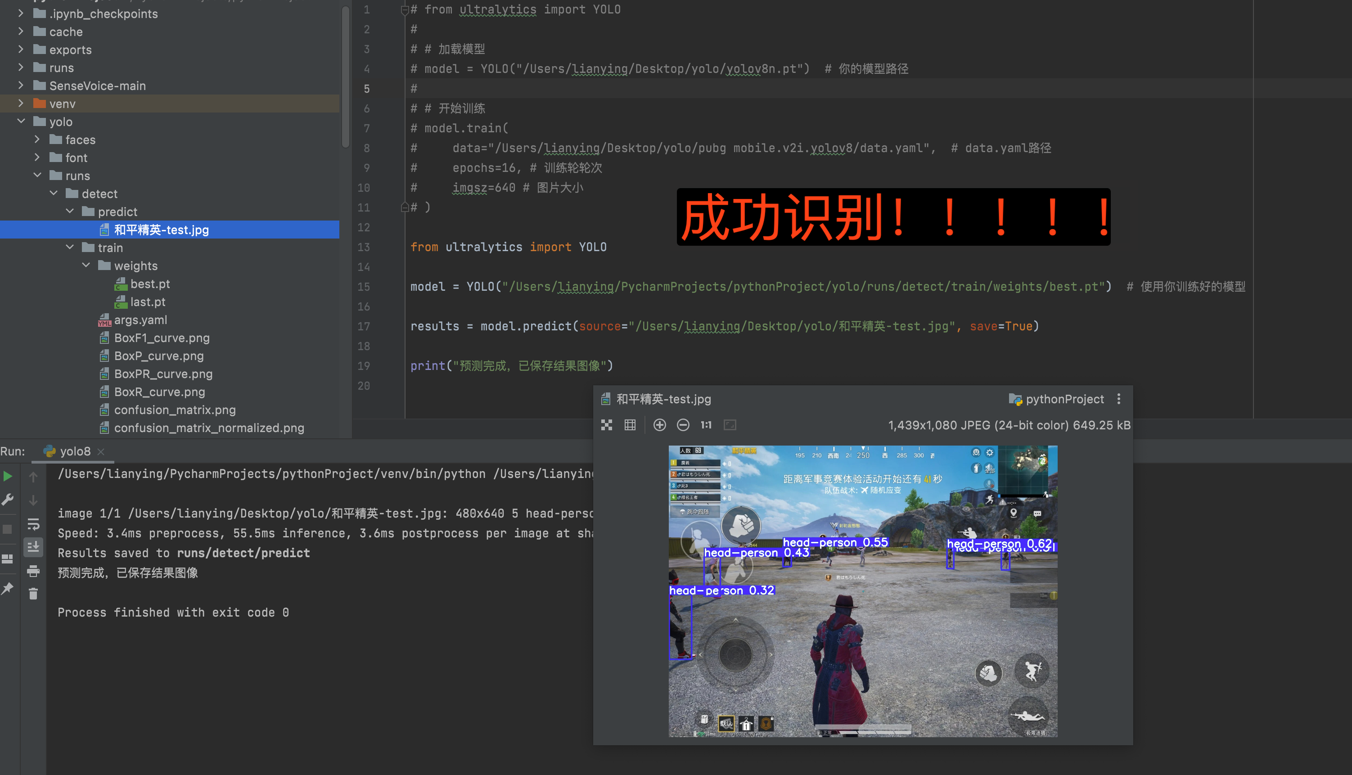Collapse the train folder

point(69,248)
